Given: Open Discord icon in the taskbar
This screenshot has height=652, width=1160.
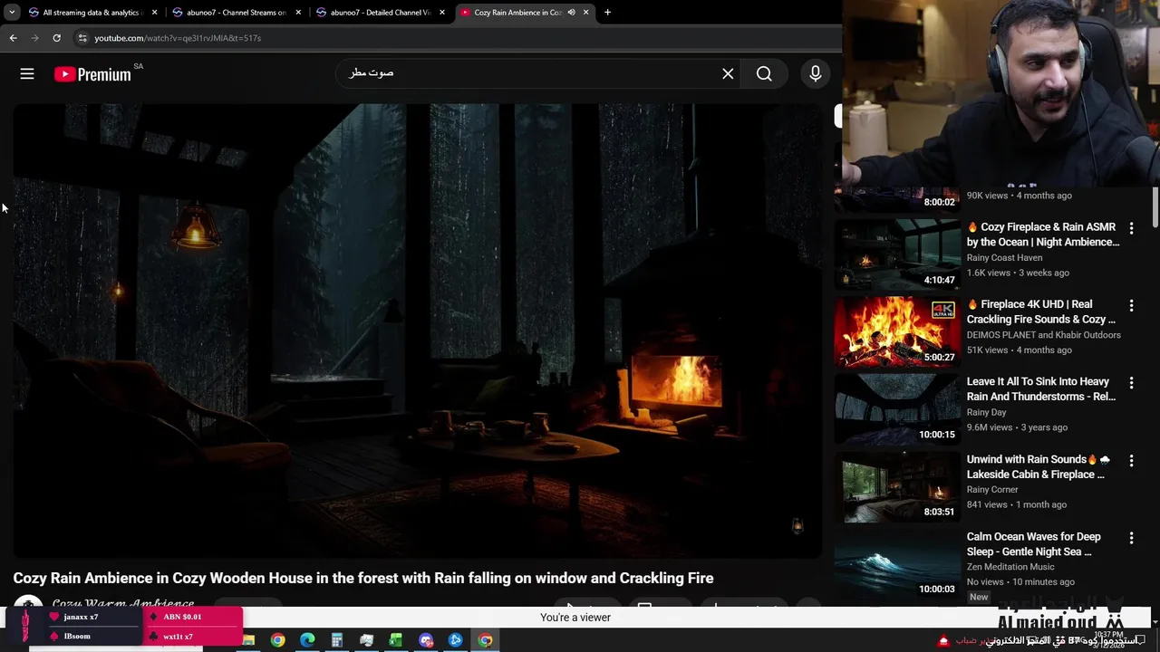Looking at the screenshot, I should click(426, 640).
